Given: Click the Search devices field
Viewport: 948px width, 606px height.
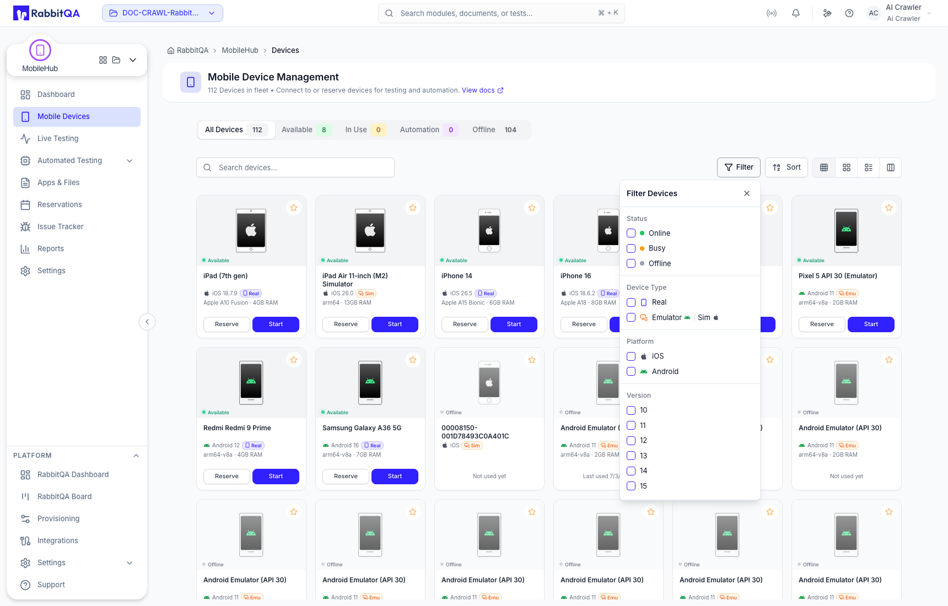Looking at the screenshot, I should coord(295,167).
